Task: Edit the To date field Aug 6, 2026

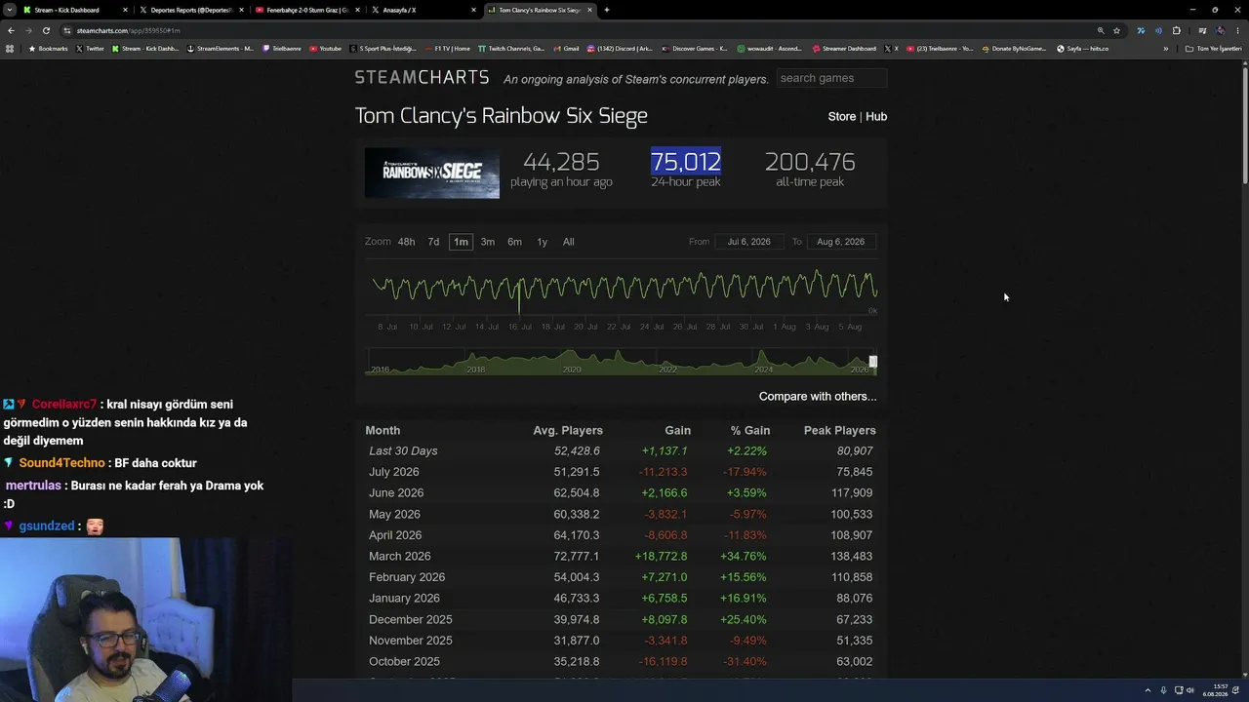Action: click(x=841, y=242)
